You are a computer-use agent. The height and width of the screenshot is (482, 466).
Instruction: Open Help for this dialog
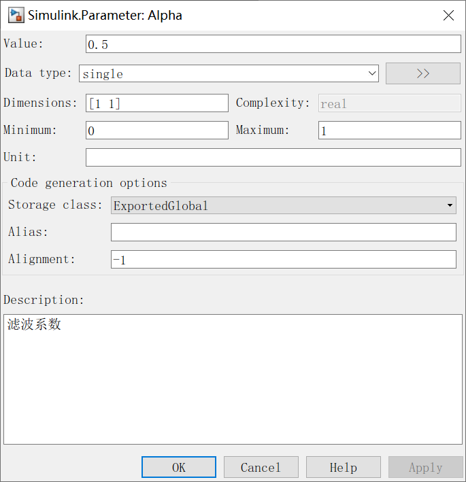343,467
